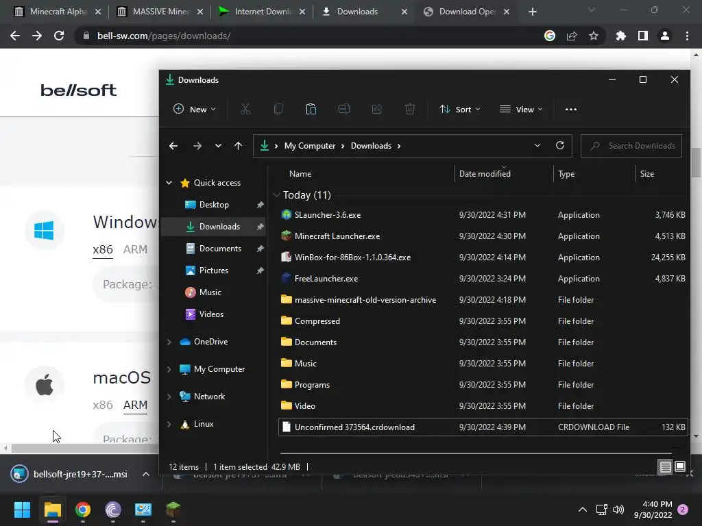
Task: Open Chrome from the taskbar
Action: pos(83,510)
